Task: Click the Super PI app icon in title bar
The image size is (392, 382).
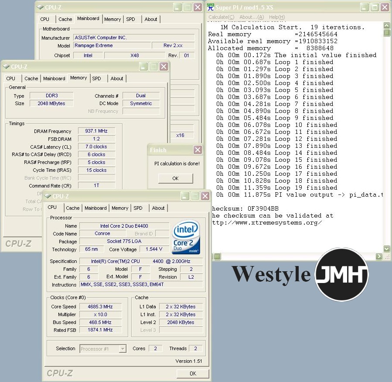Action: [211, 7]
